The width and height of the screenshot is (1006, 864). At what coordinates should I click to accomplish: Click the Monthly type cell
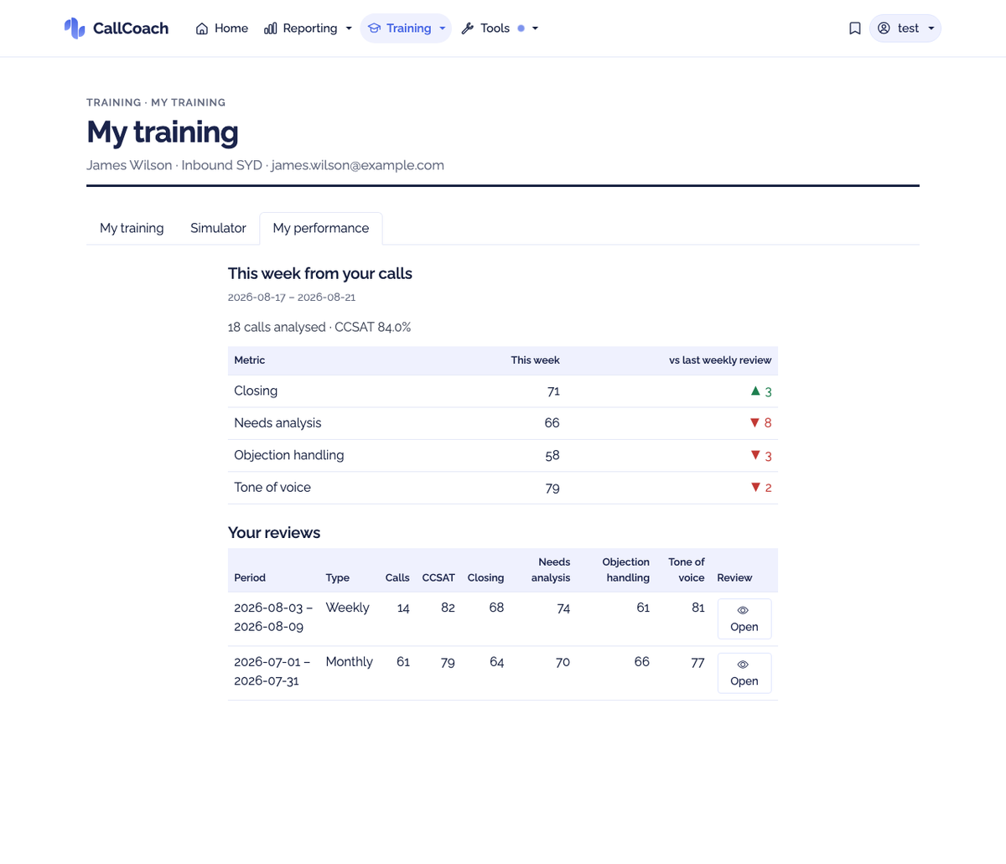(350, 662)
